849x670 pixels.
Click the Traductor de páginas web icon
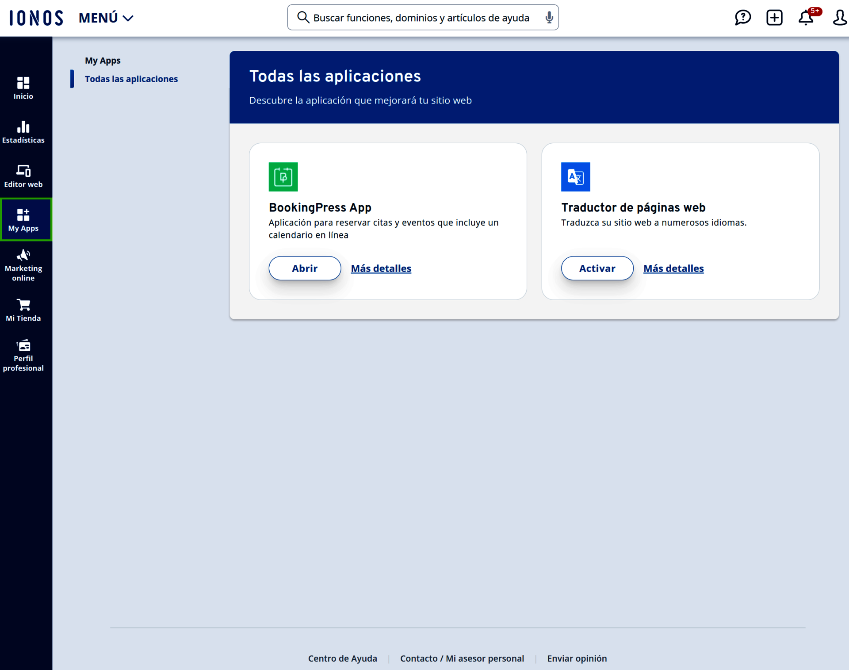tap(575, 177)
